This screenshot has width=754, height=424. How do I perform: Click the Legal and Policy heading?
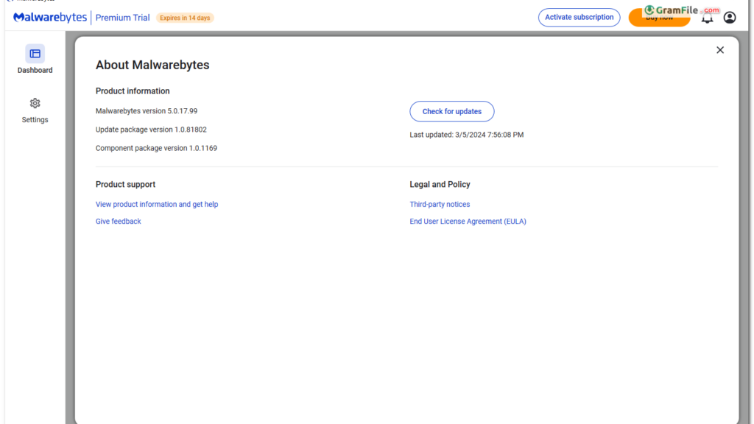[x=440, y=185]
